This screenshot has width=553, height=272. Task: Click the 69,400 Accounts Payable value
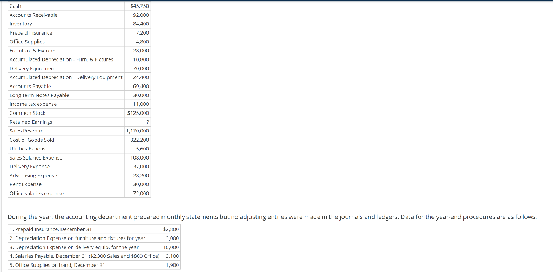[x=141, y=86]
